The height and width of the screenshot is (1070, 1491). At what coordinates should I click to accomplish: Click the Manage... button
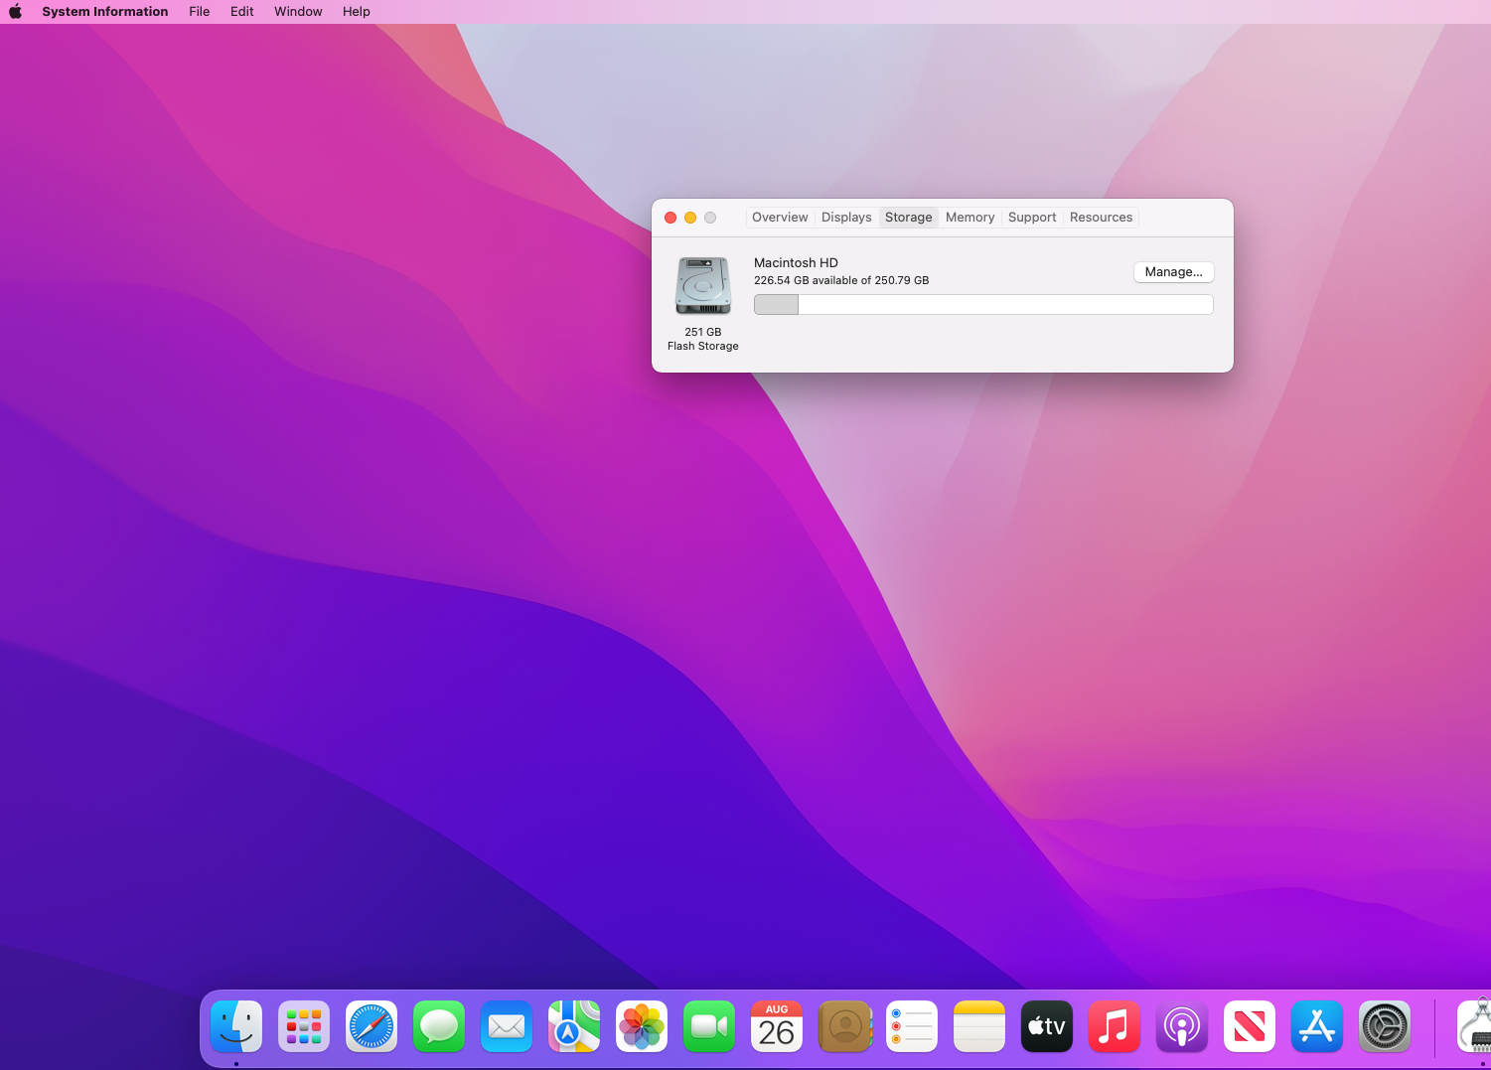(x=1173, y=272)
